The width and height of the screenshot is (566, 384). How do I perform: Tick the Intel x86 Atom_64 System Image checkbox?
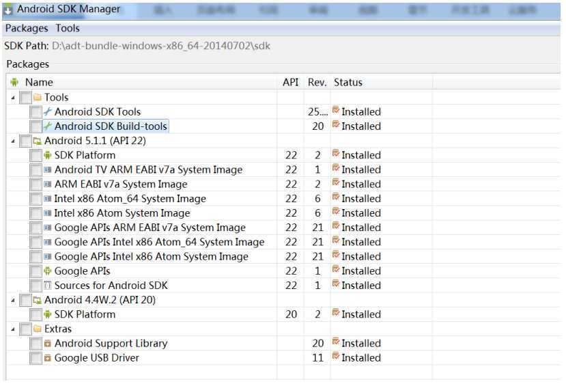(36, 199)
